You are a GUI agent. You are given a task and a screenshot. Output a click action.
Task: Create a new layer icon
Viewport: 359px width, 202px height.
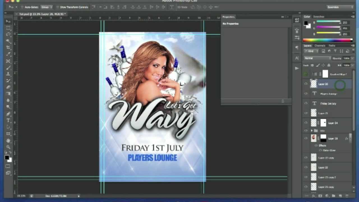coord(340,196)
